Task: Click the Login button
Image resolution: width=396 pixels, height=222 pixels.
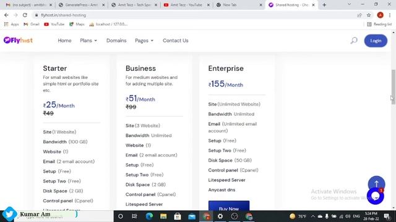Action: (x=376, y=41)
